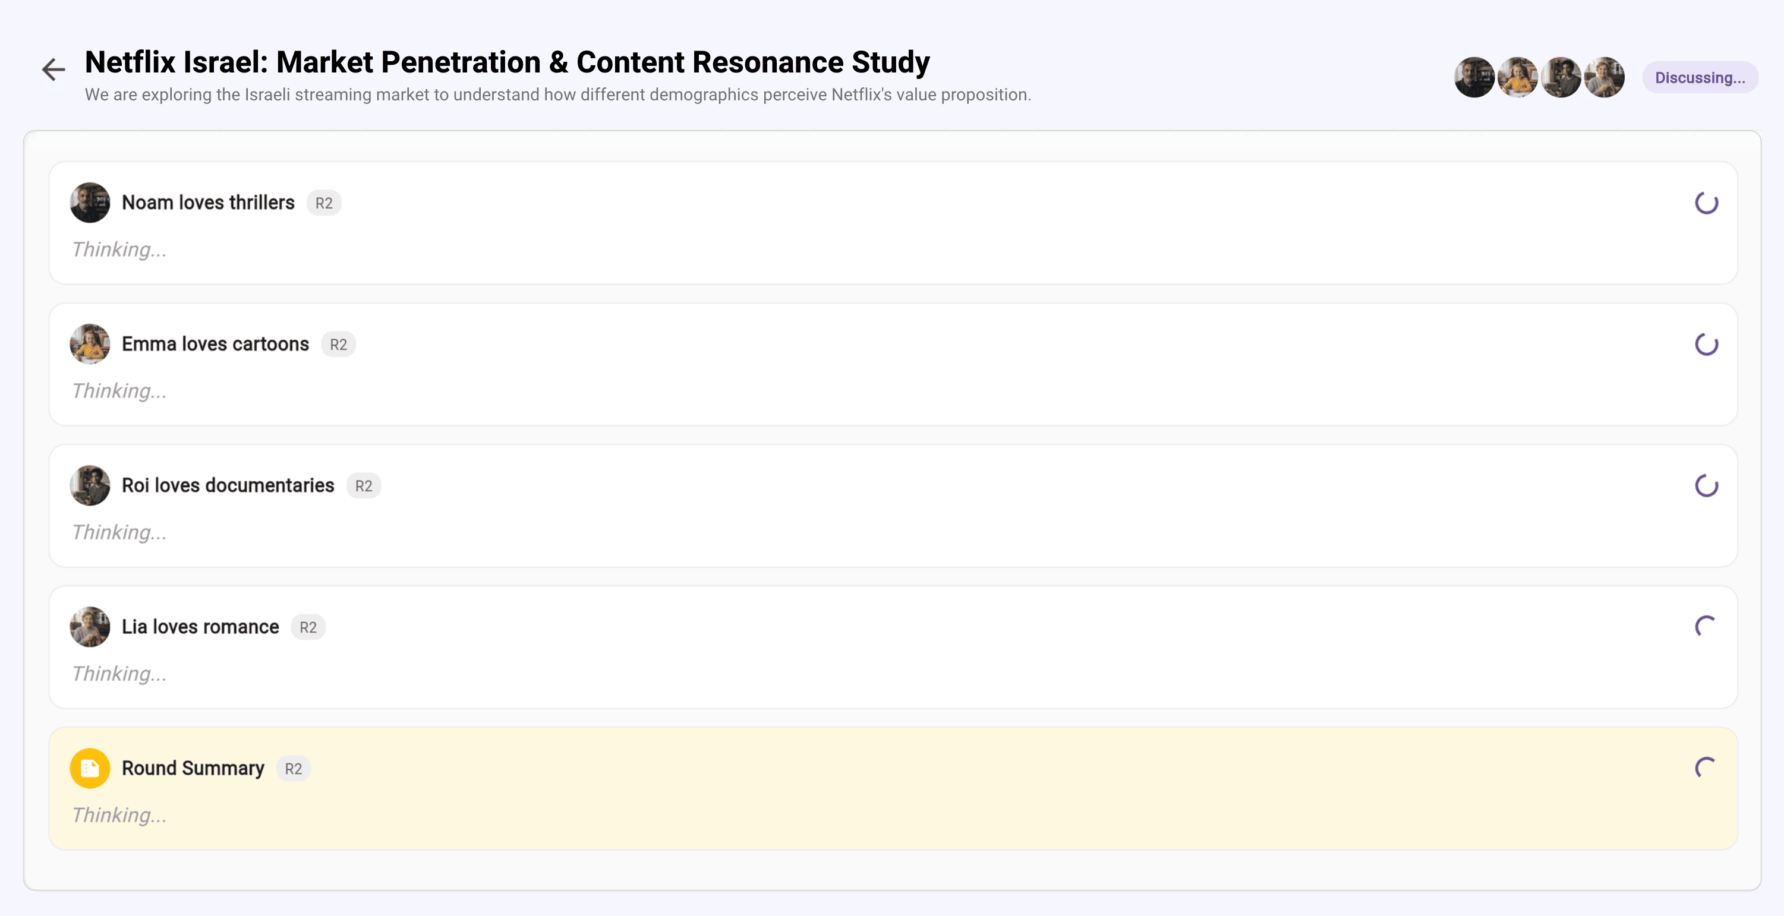Click the yellow Round Summary document icon
Image resolution: width=1784 pixels, height=916 pixels.
click(x=90, y=769)
